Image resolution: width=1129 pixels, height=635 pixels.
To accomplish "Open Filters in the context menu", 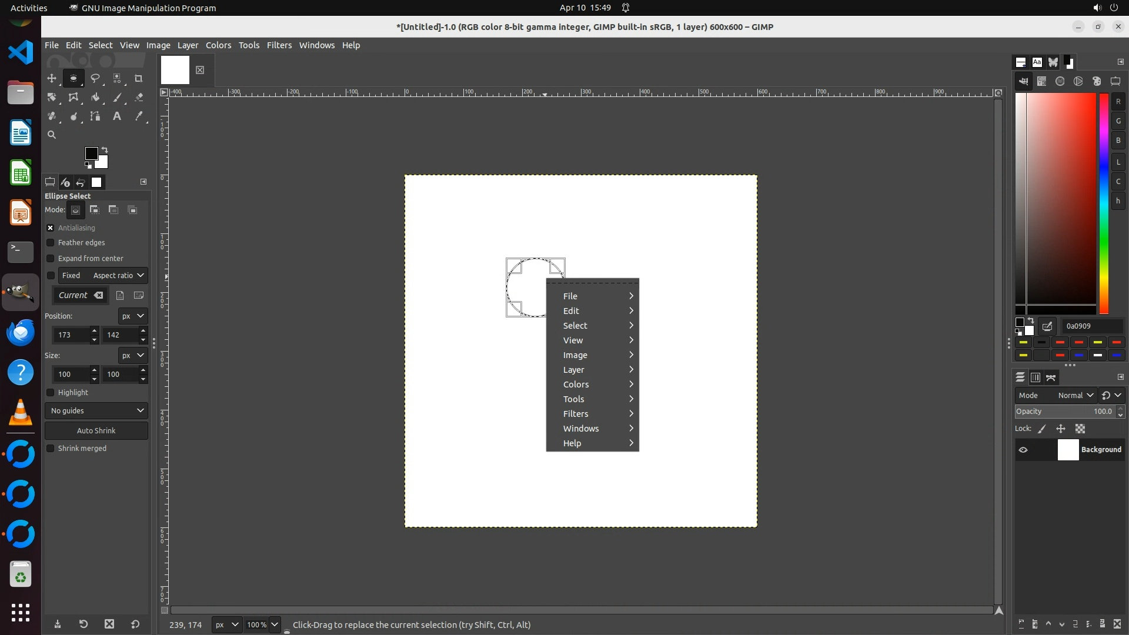I will click(576, 414).
